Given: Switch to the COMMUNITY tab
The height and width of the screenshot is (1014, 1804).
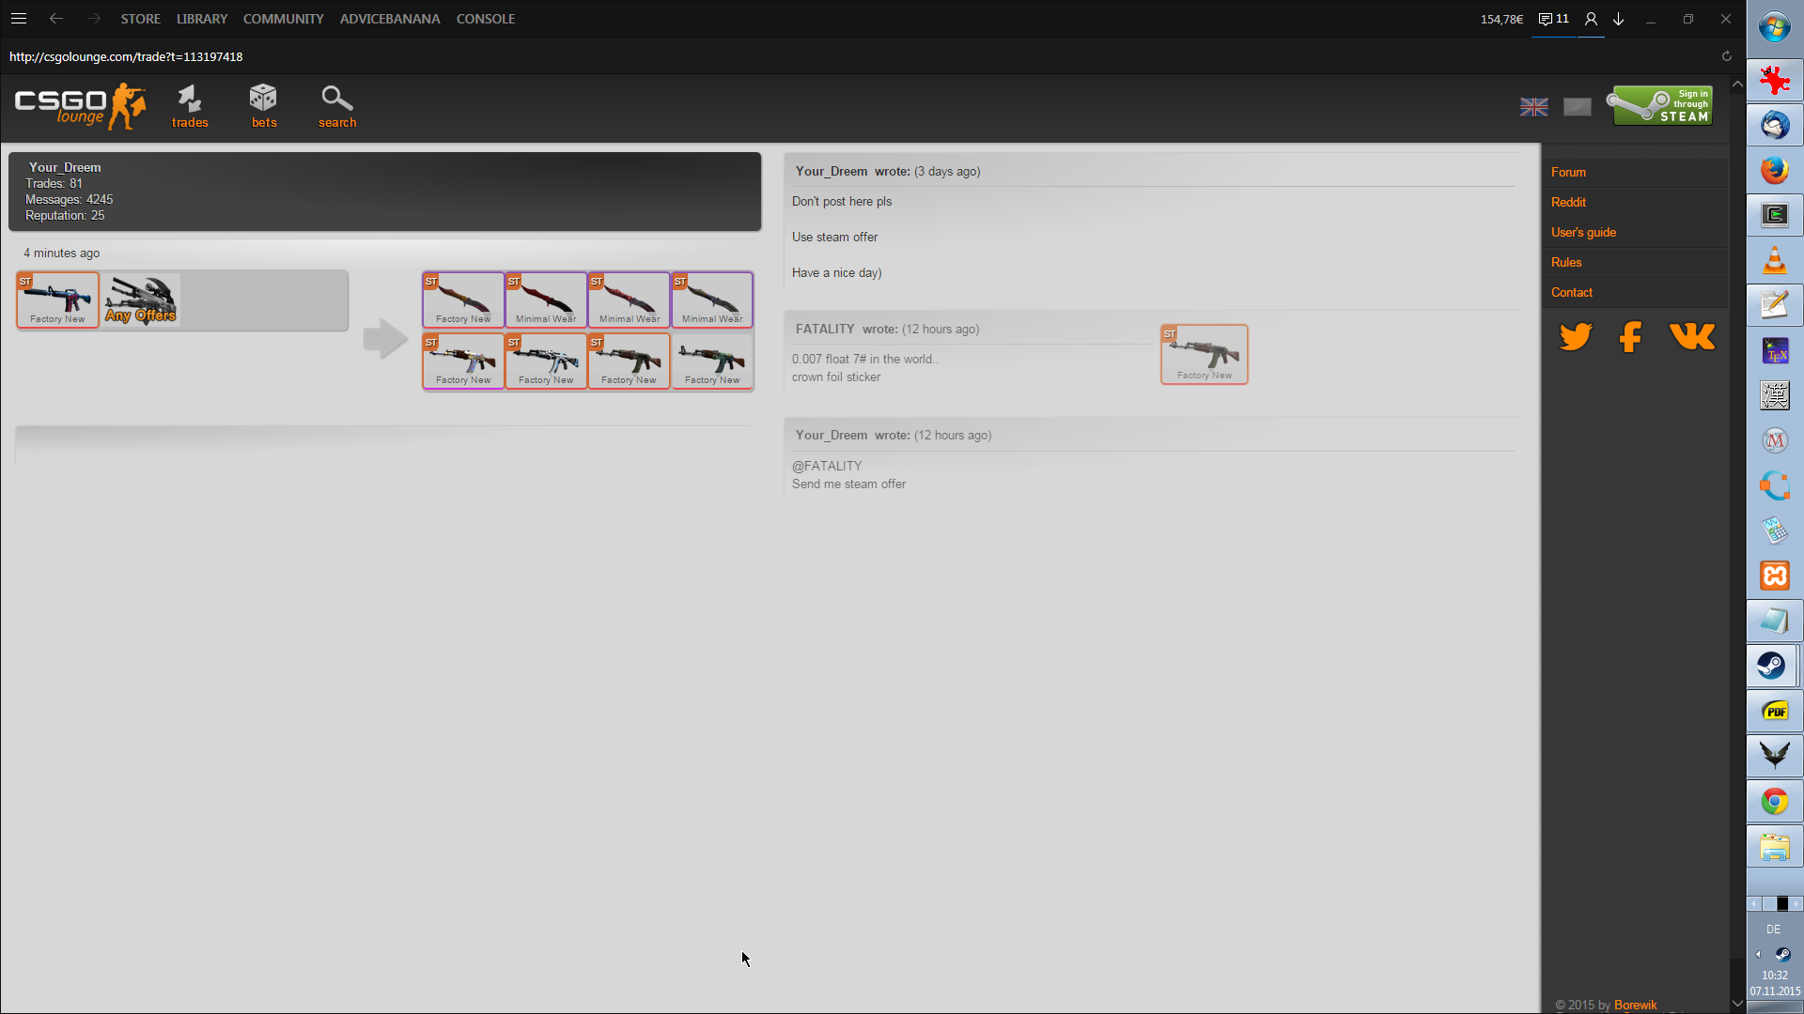Looking at the screenshot, I should (x=283, y=19).
